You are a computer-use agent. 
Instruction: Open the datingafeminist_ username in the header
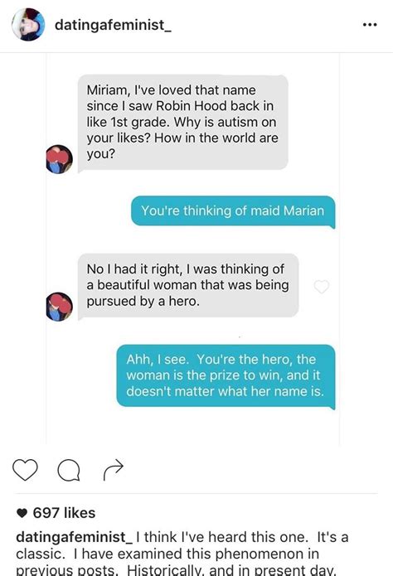pyautogui.click(x=113, y=25)
